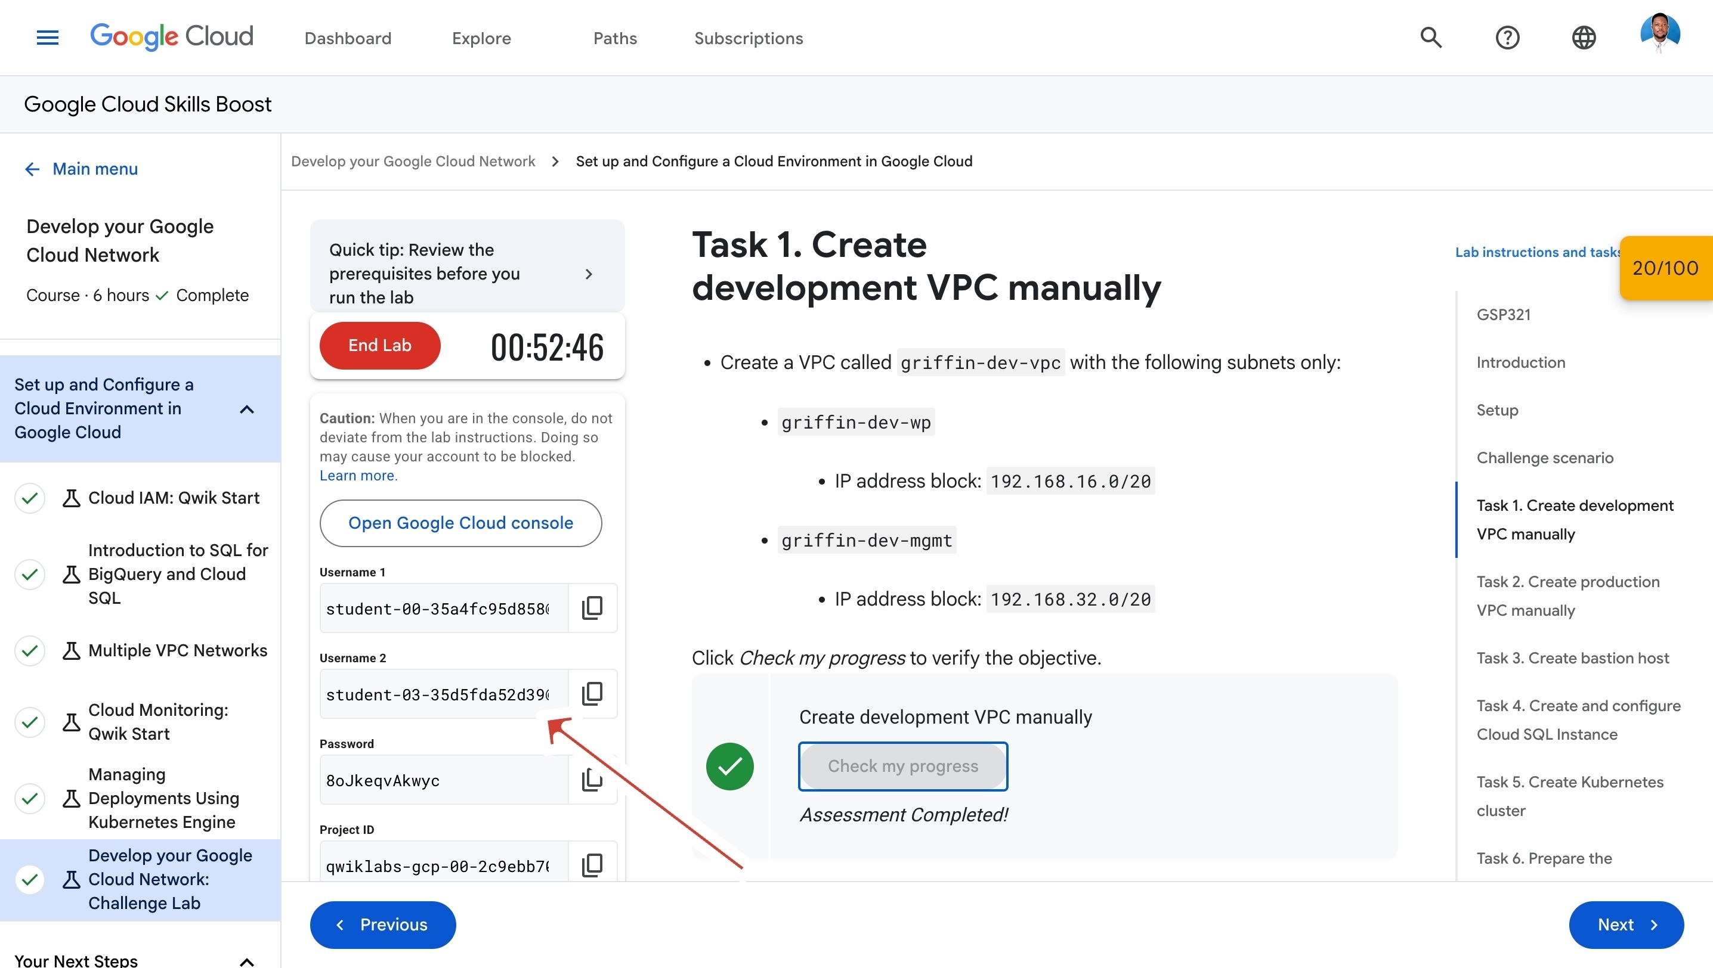Viewport: 1713px width, 968px height.
Task: Open the Explore tab
Action: click(x=482, y=38)
